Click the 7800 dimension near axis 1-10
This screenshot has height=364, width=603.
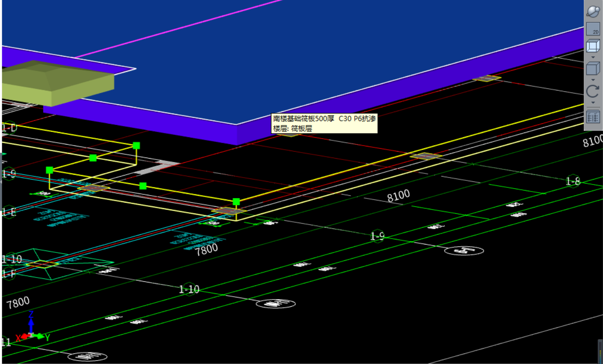[x=207, y=249]
